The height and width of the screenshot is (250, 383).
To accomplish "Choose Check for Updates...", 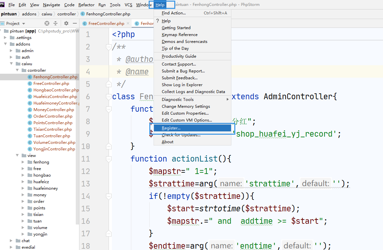I will coord(192,135).
